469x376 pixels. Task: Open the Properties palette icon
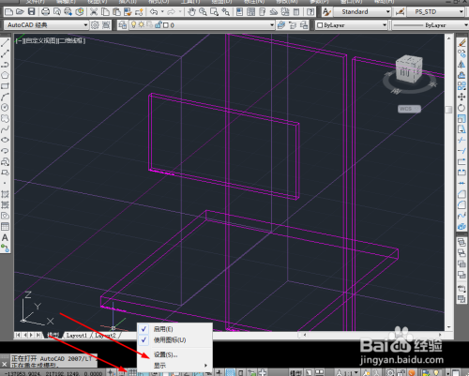coord(239,12)
